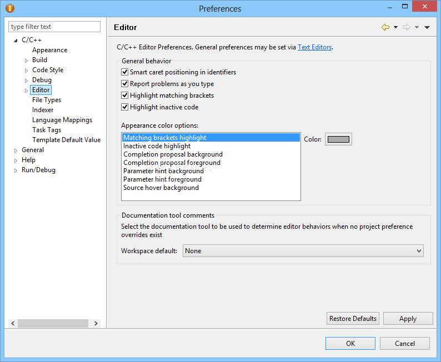Click tree horizontal scrollbar right arrow
The image size is (441, 362).
pos(96,323)
